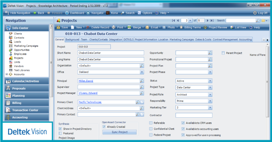Screen dimensions: 272x142
Task: Open the Miller, David link
Action: click(86, 81)
